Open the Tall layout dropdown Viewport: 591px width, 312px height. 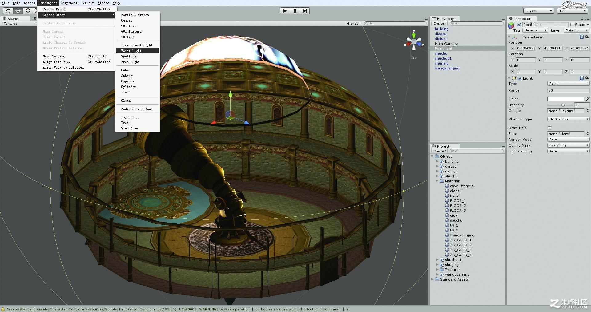click(573, 11)
